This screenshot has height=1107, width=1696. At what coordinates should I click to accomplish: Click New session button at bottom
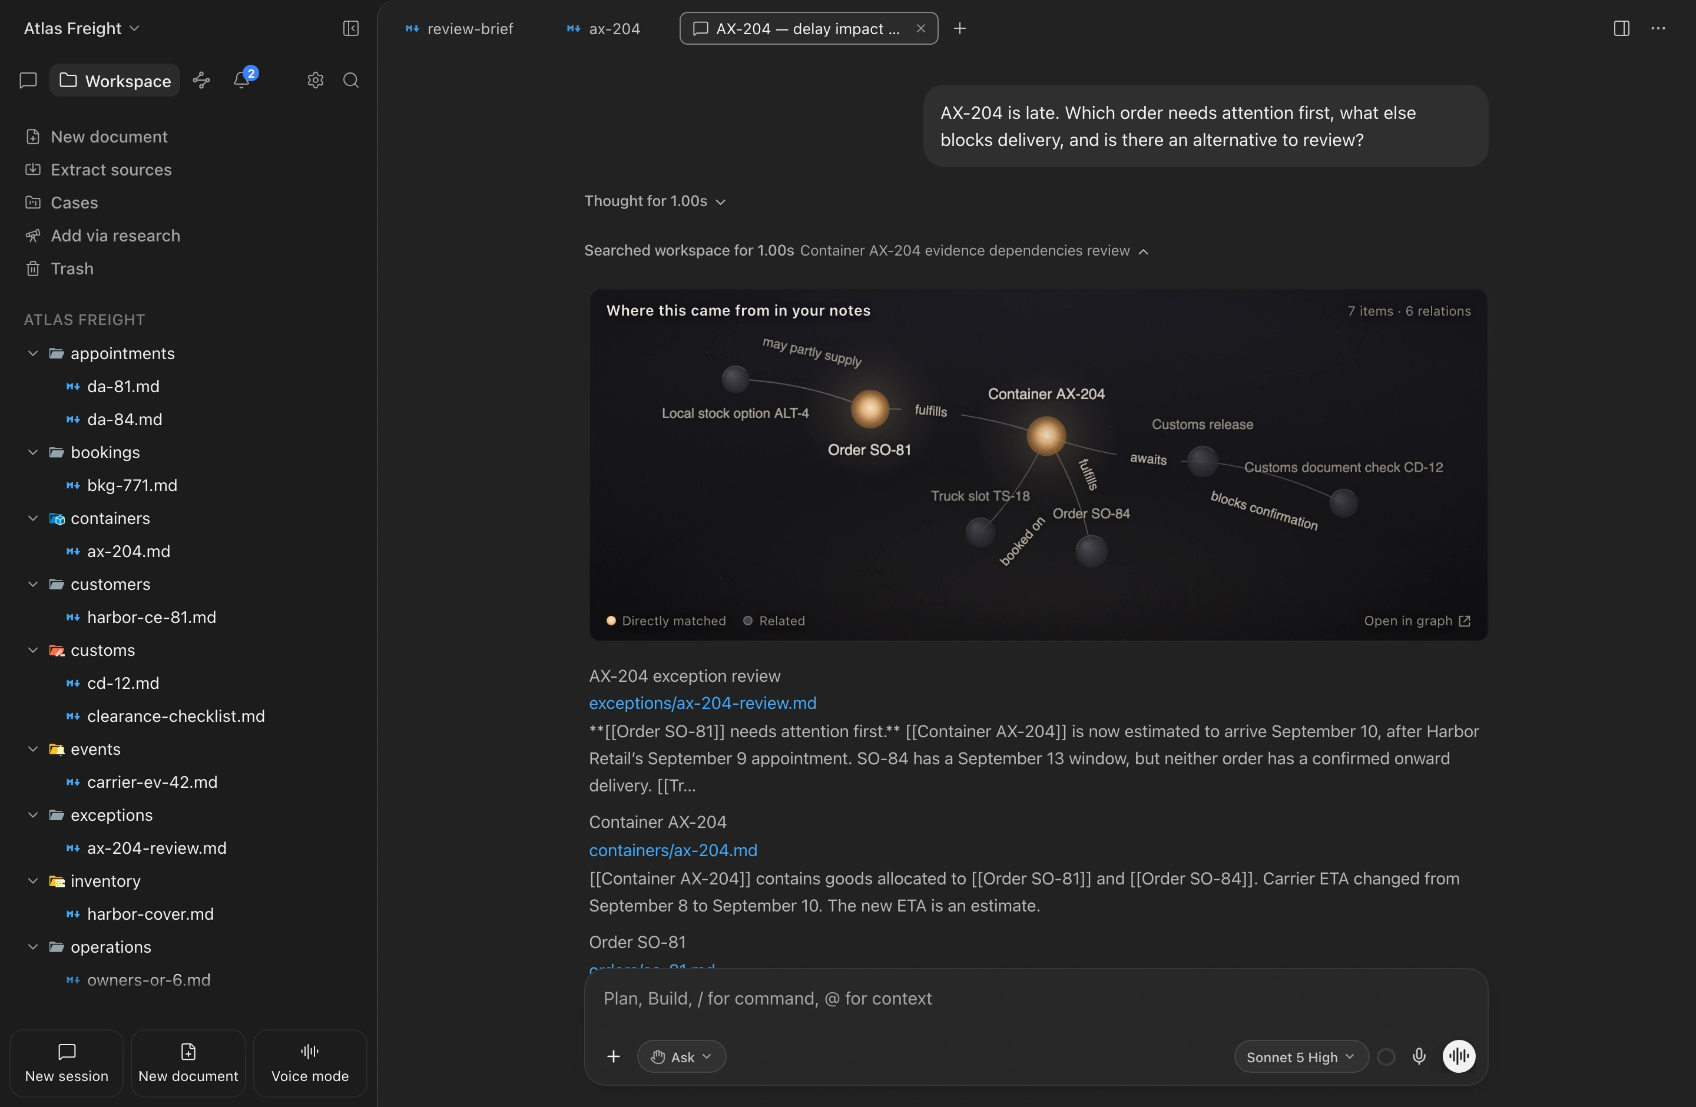click(x=67, y=1063)
